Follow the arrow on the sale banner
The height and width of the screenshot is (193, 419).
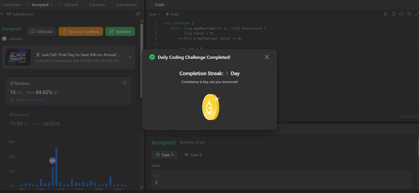[x=129, y=57]
